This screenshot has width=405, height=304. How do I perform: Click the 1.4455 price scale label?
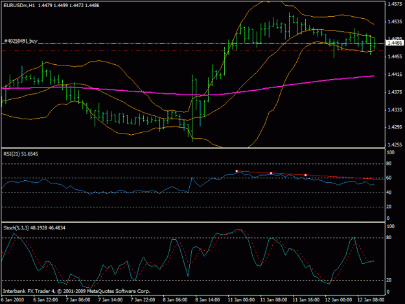395,57
